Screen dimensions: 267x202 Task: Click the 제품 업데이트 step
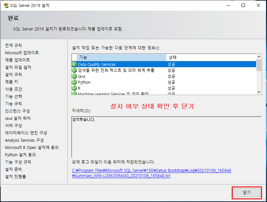pyautogui.click(x=17, y=60)
